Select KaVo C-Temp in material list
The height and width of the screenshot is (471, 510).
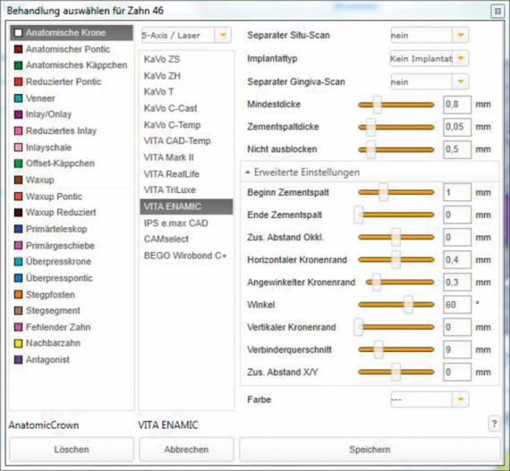coord(172,125)
